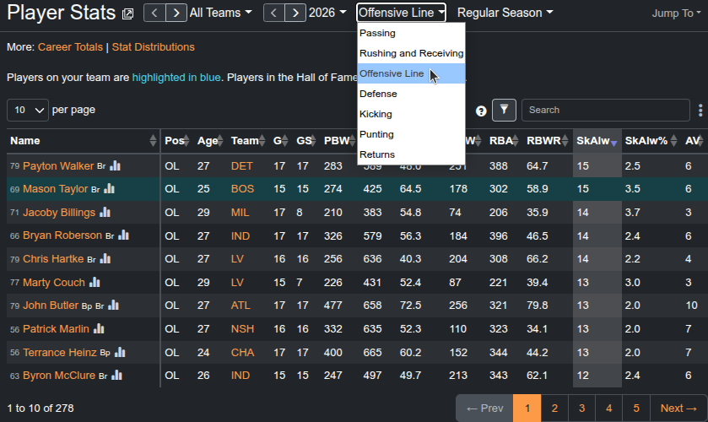View Payton Walker's stats chart icon
708x422 pixels.
pos(115,165)
